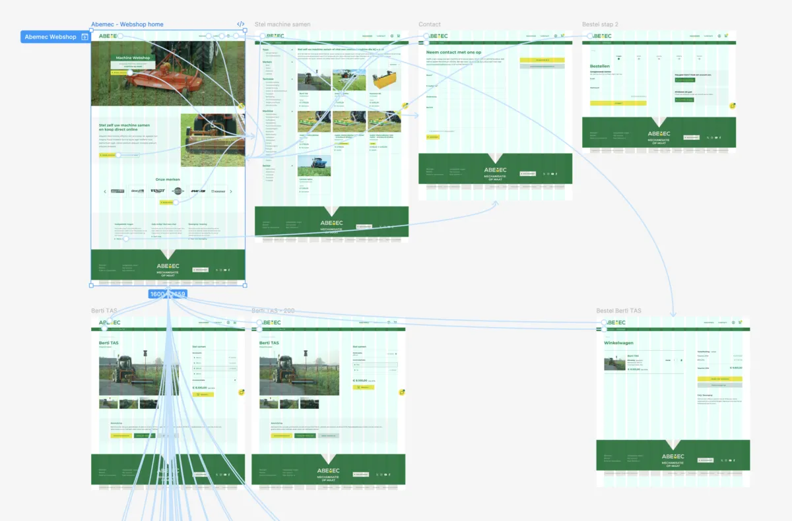Viewport: 792px width, 521px height.
Task: Click the yellow login button under Bestellen
Action: tap(618, 103)
